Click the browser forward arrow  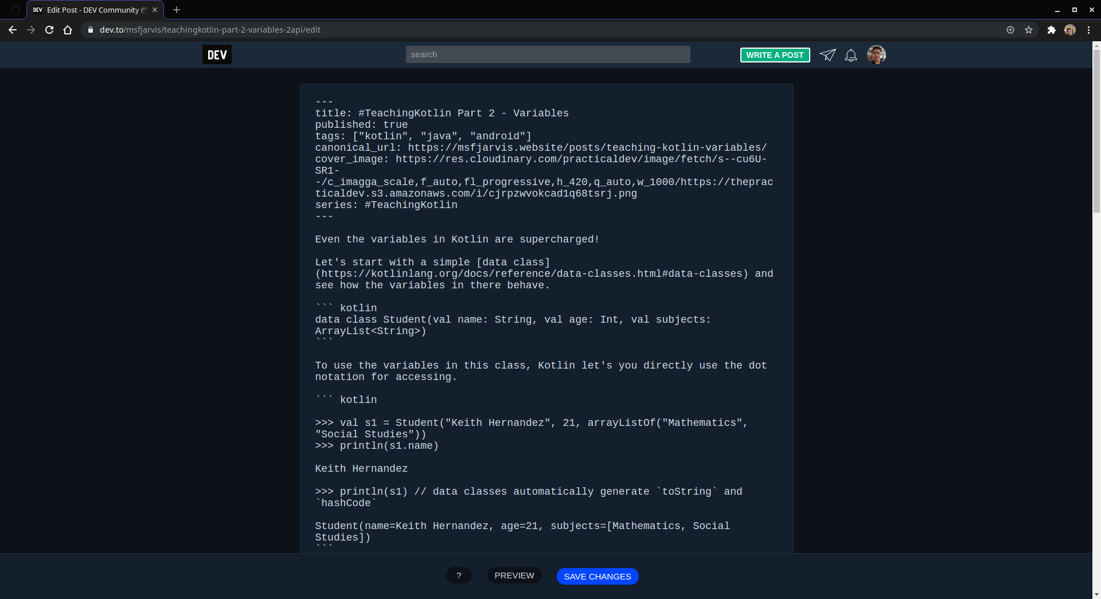(x=31, y=30)
